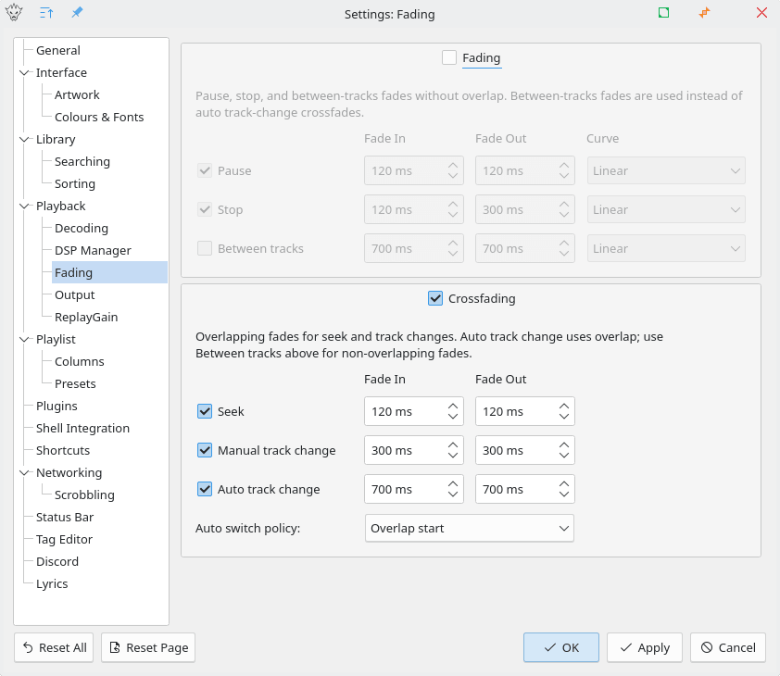Viewport: 780px width, 676px height.
Task: Click the fooyin app icon in title bar
Action: (x=15, y=14)
